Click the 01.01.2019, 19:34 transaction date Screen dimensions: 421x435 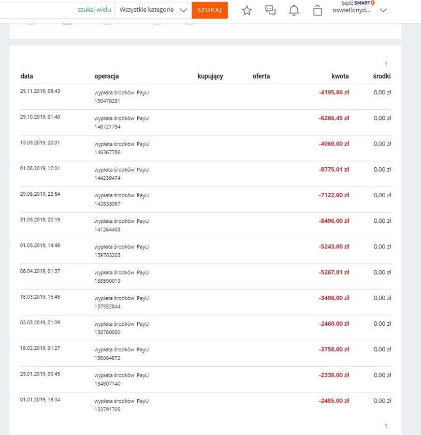coord(40,400)
